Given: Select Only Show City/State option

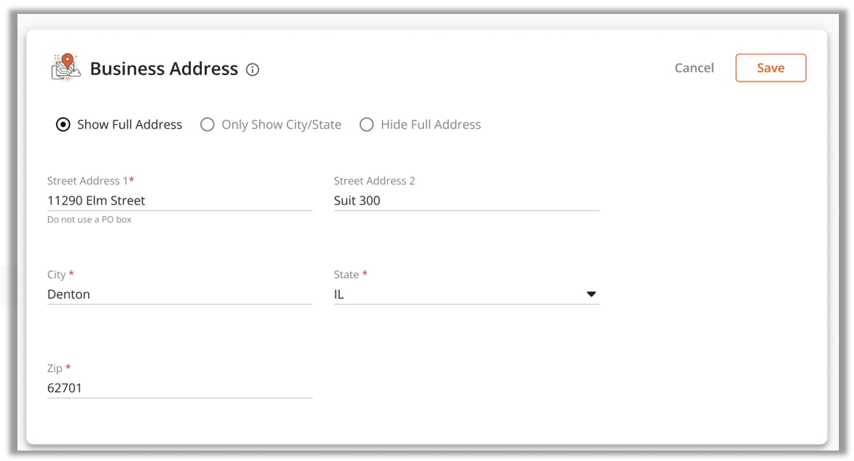Looking at the screenshot, I should pyautogui.click(x=271, y=125).
